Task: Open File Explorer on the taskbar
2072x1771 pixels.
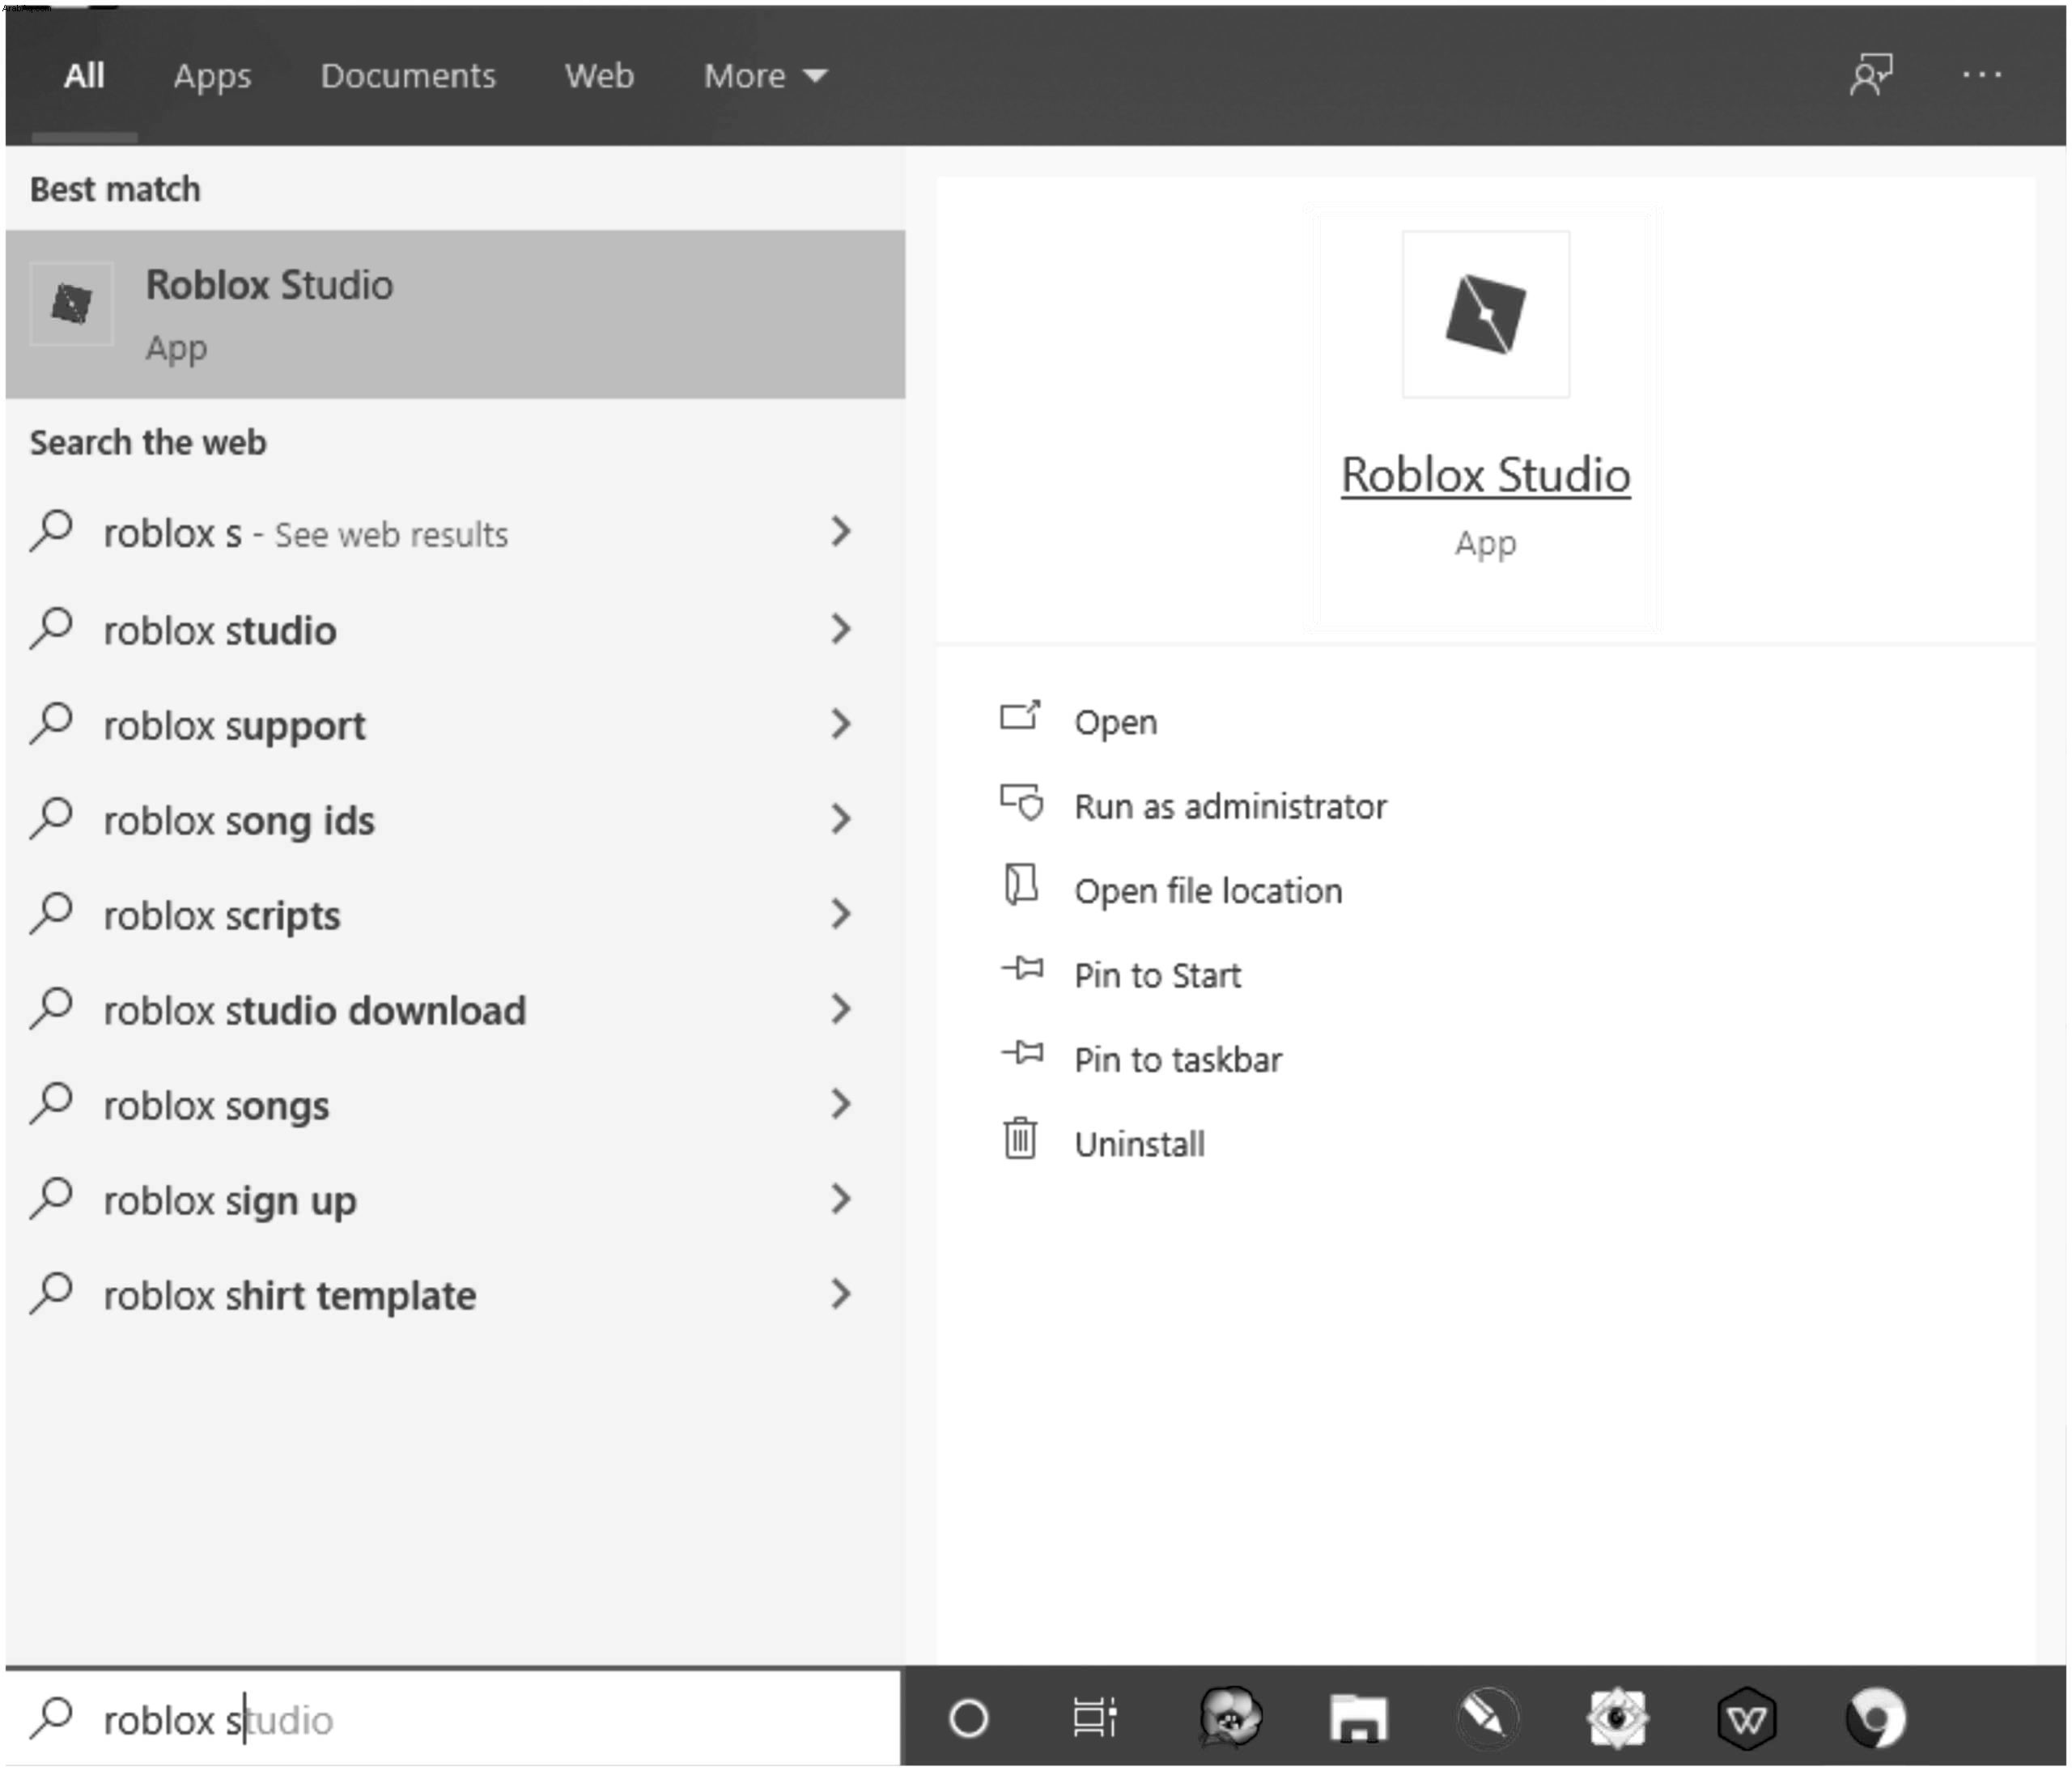Action: (1358, 1718)
